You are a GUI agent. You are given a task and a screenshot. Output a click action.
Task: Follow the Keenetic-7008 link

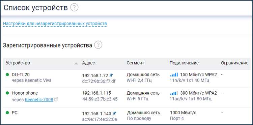[39, 100]
